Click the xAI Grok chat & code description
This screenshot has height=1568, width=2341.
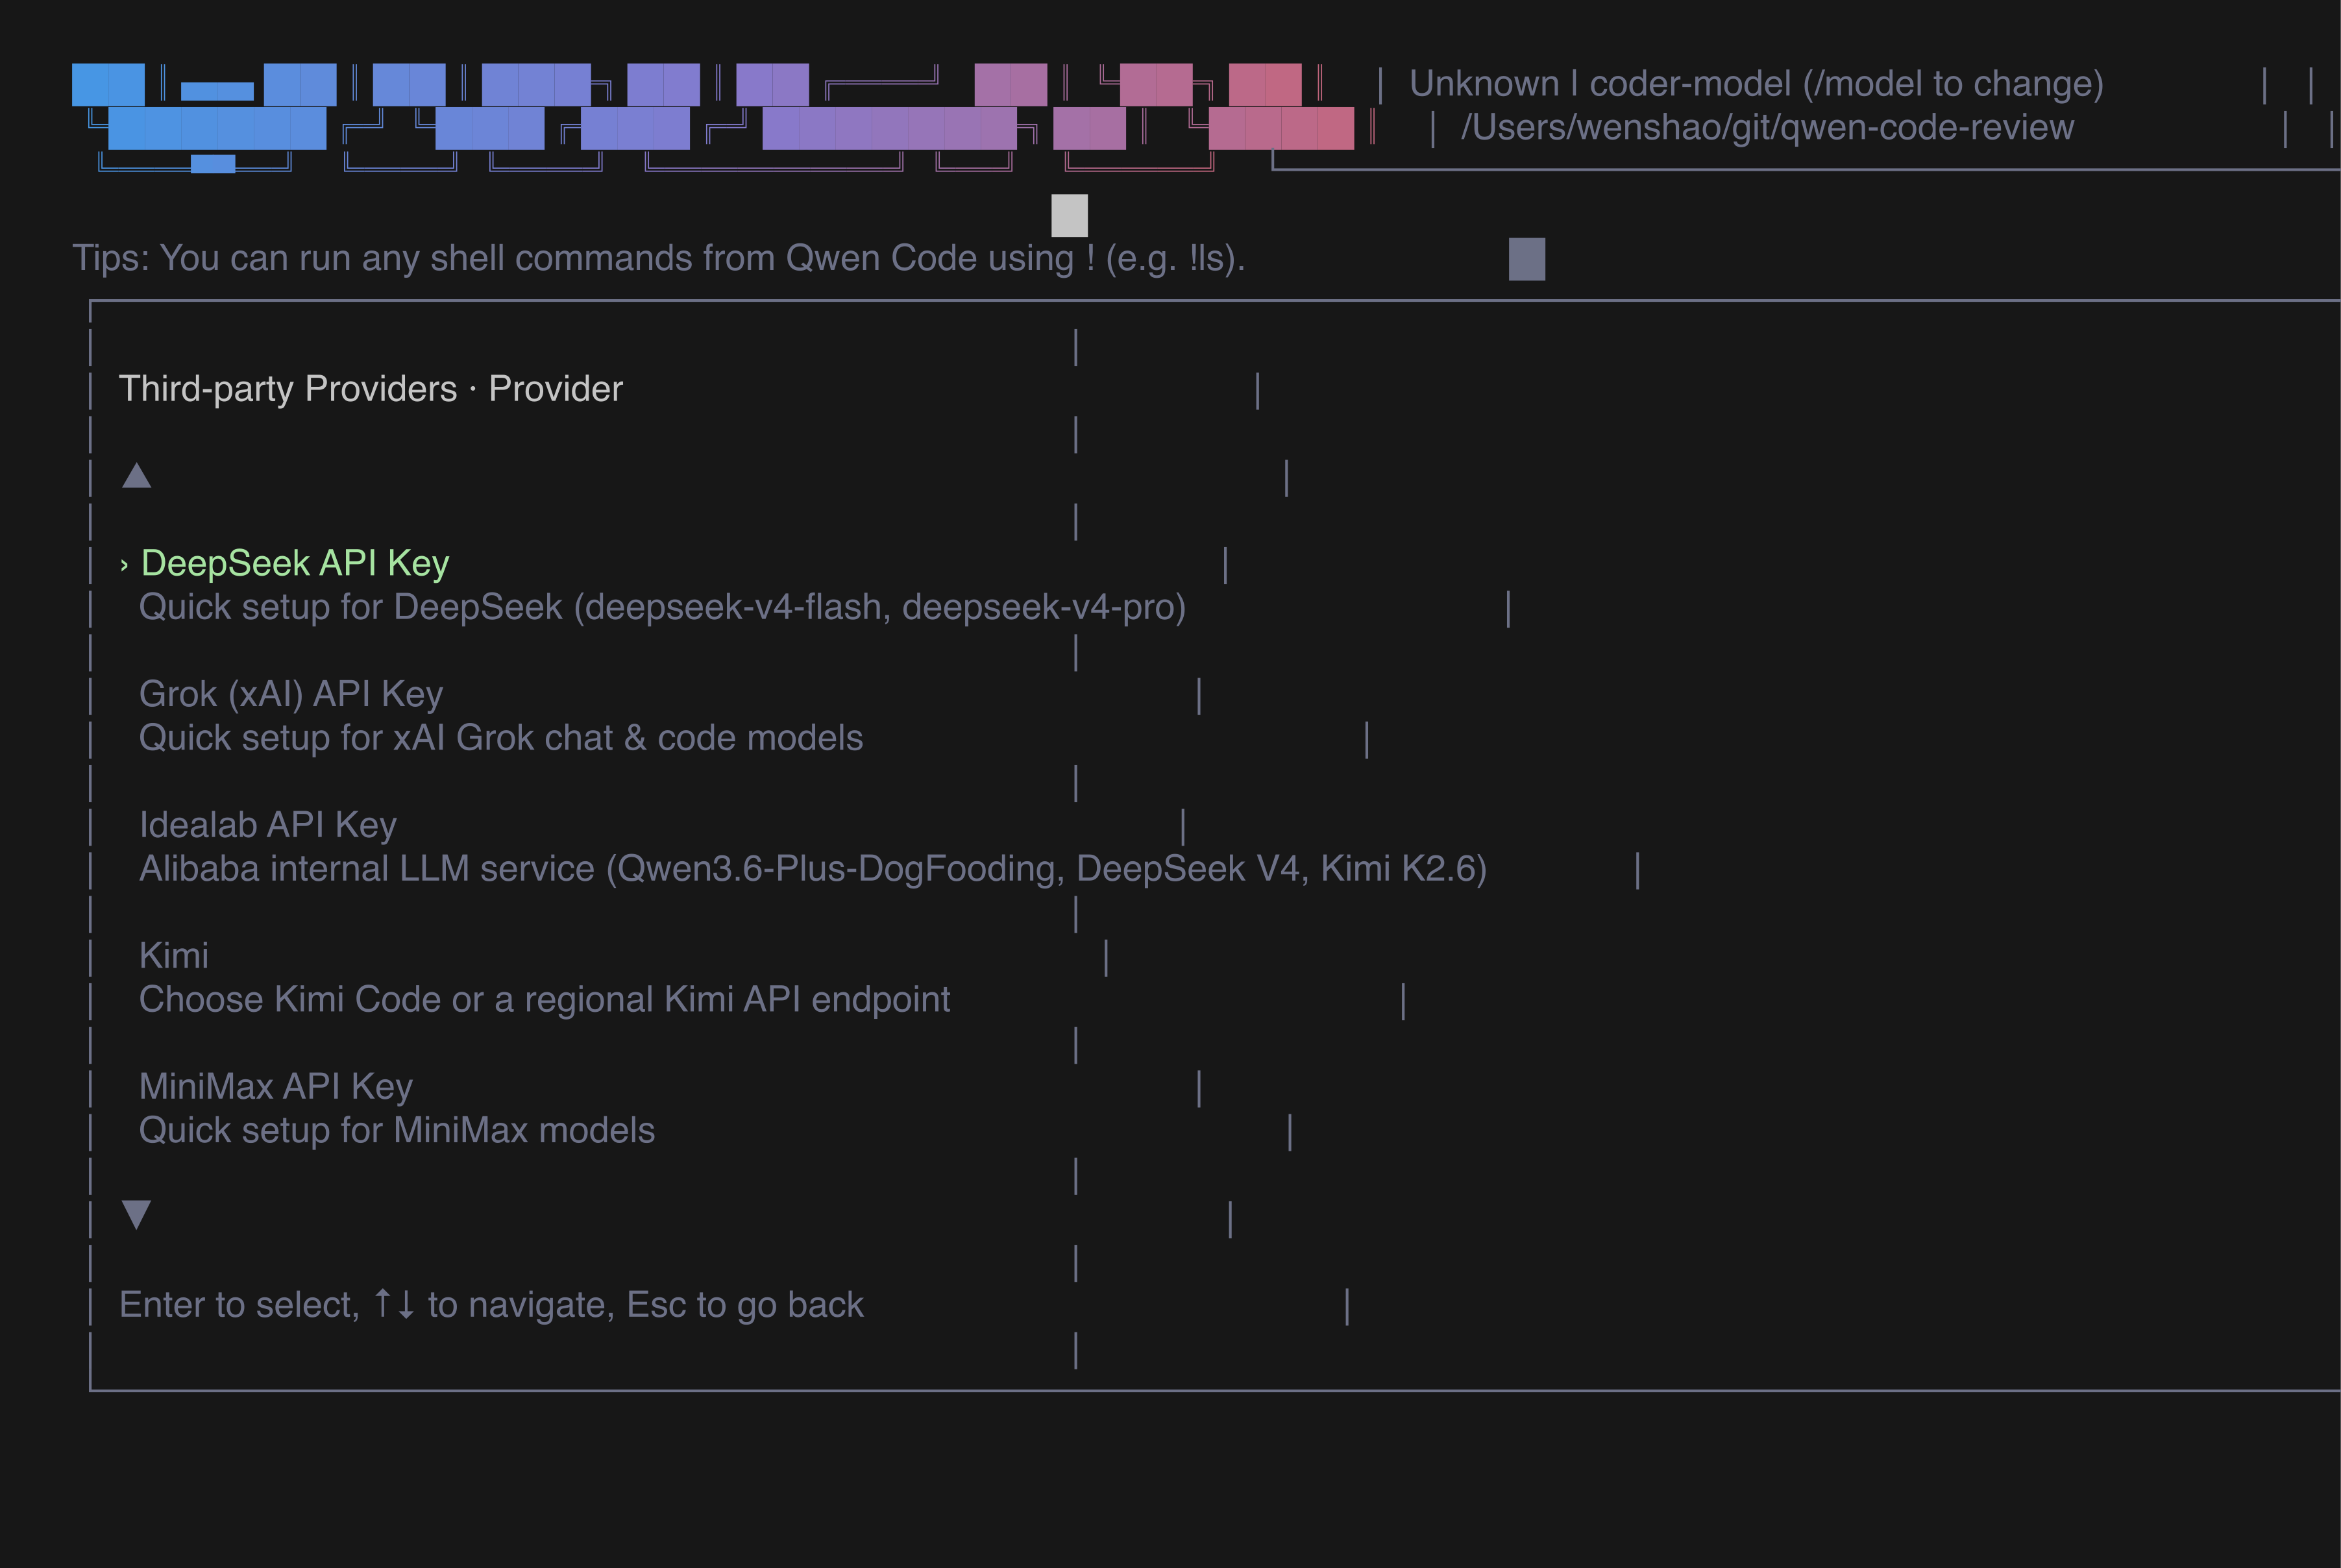pyautogui.click(x=501, y=738)
